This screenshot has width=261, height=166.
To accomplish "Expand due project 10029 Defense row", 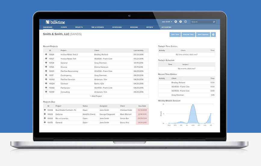I will pos(45,114).
